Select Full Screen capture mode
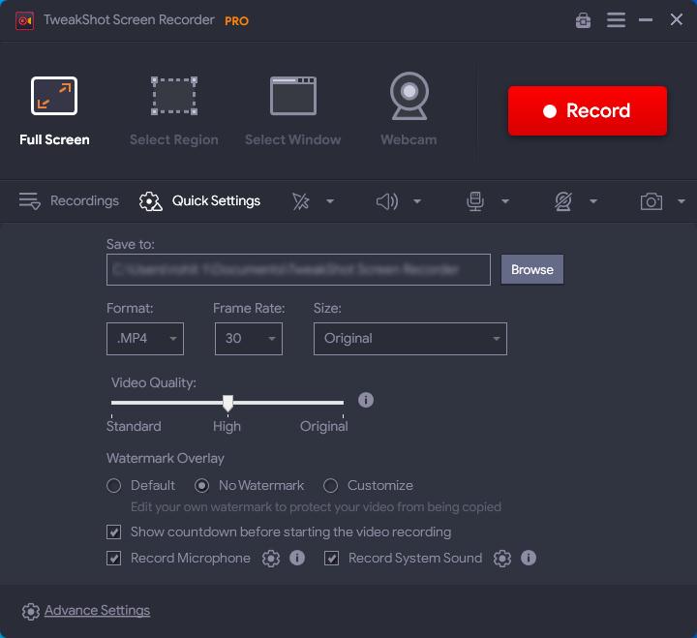 tap(54, 111)
